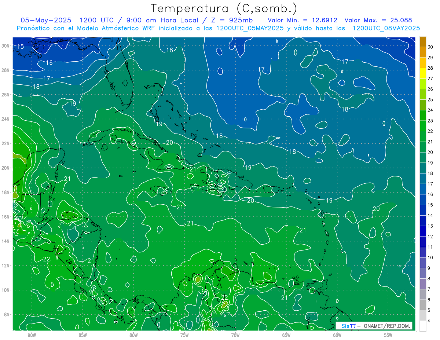
Task: Click the '30N' latitude axis label
Action: (5, 46)
